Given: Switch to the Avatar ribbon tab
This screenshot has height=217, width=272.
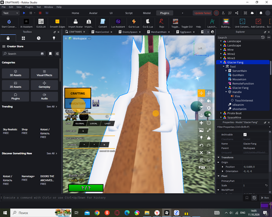Looking at the screenshot, I should pyautogui.click(x=93, y=13).
